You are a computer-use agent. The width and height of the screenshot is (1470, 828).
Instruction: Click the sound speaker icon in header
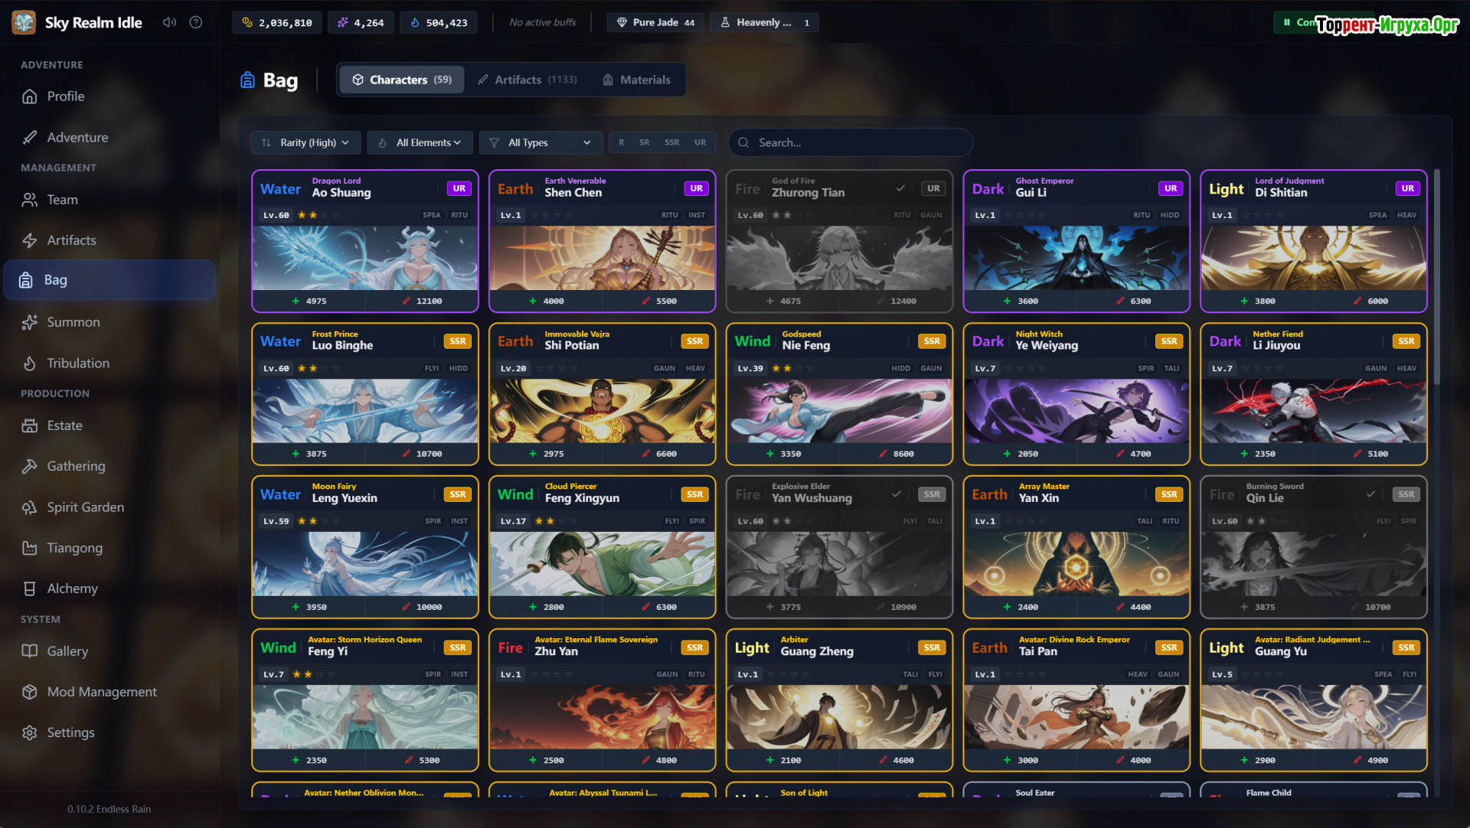(x=169, y=22)
